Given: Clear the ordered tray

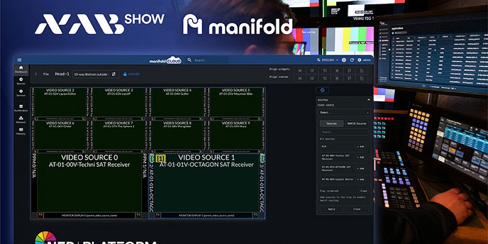Looking at the screenshot, I should tap(364, 191).
